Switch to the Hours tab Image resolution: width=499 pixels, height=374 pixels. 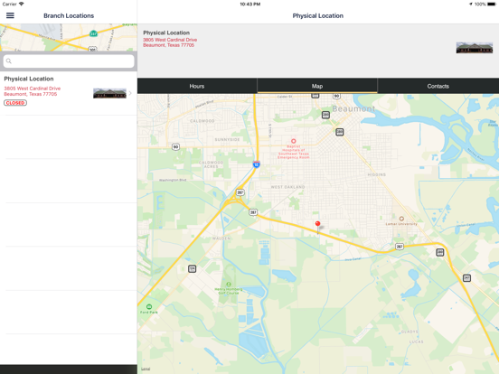pos(197,86)
